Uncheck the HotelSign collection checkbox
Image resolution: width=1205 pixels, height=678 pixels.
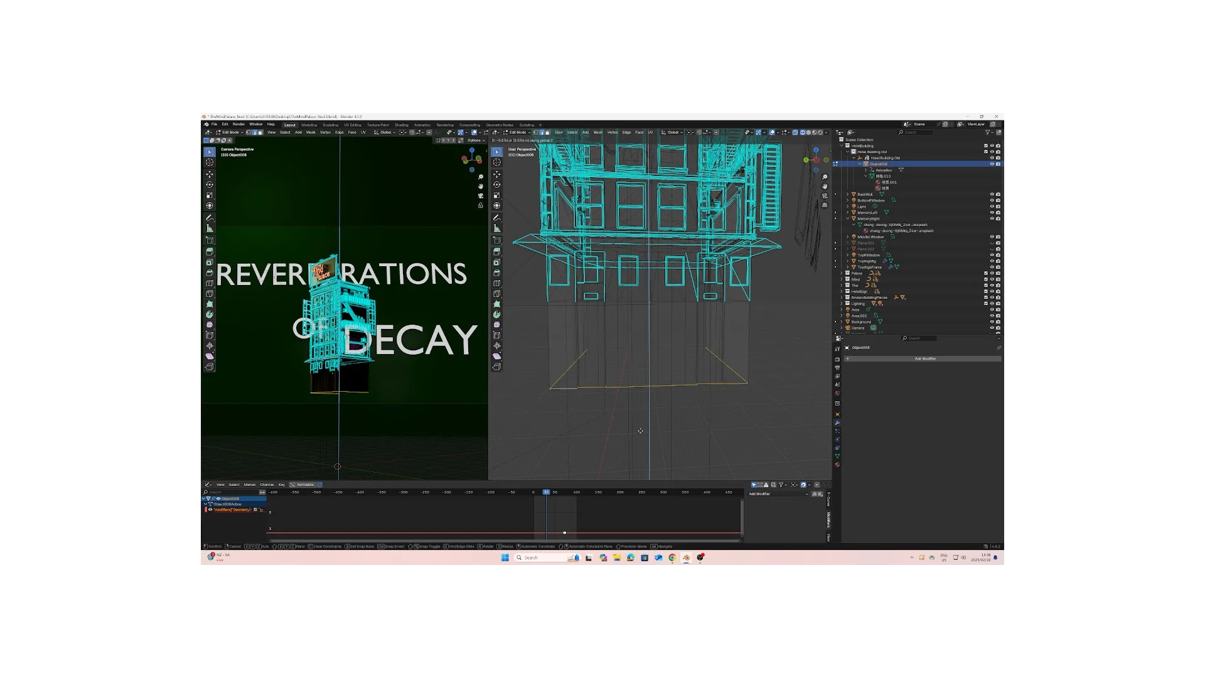(x=986, y=291)
